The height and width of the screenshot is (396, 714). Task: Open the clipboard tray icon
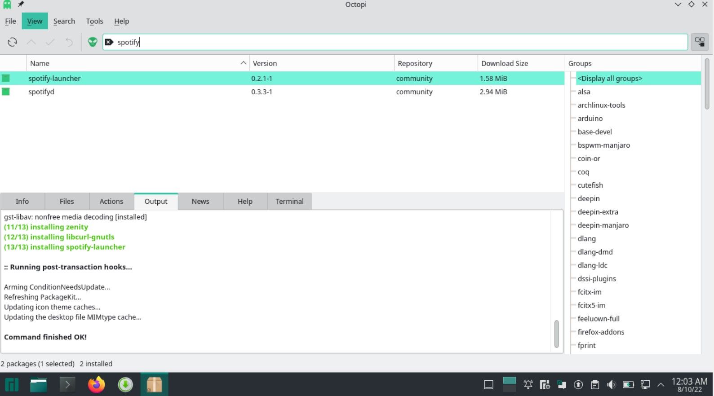(595, 385)
